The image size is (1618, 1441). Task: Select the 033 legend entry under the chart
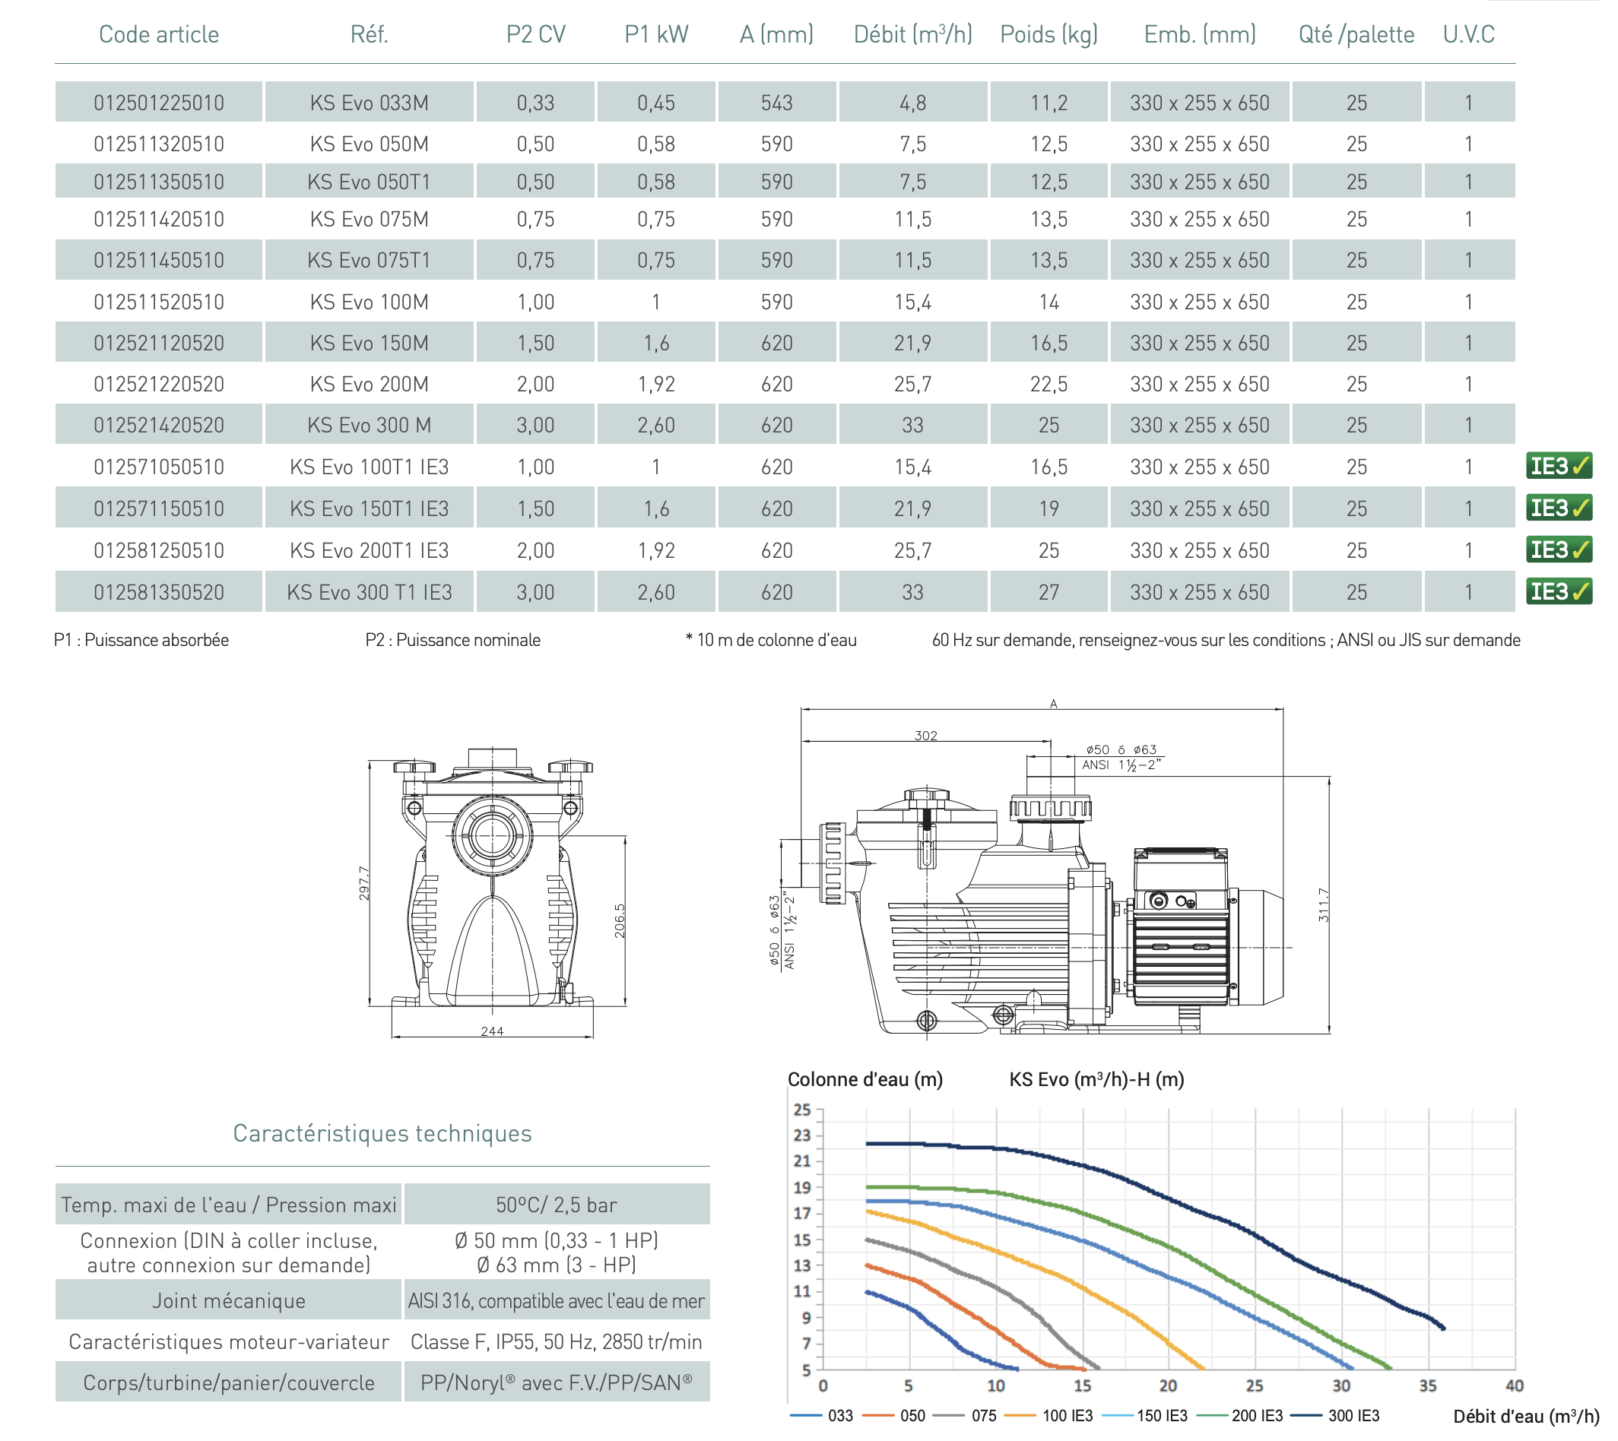[821, 1416]
